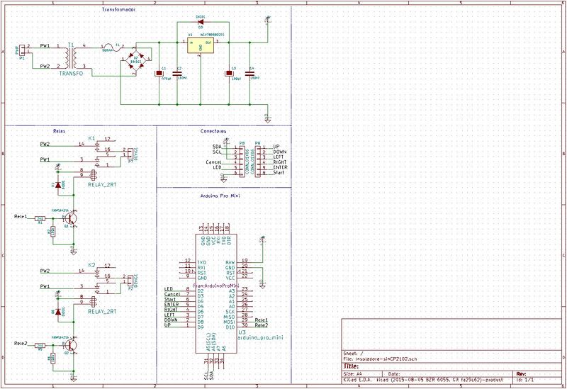The image size is (567, 389).
Task: Click Rele2 label at Q2 input
Action: 21,344
